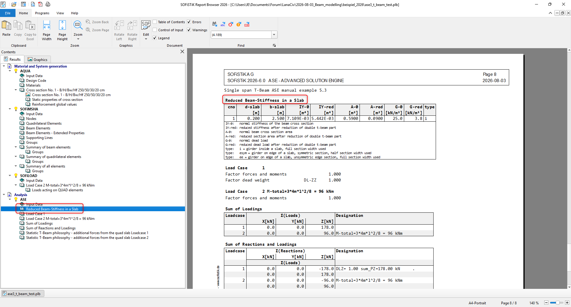Select Reinforcement global values entry

pos(54,104)
